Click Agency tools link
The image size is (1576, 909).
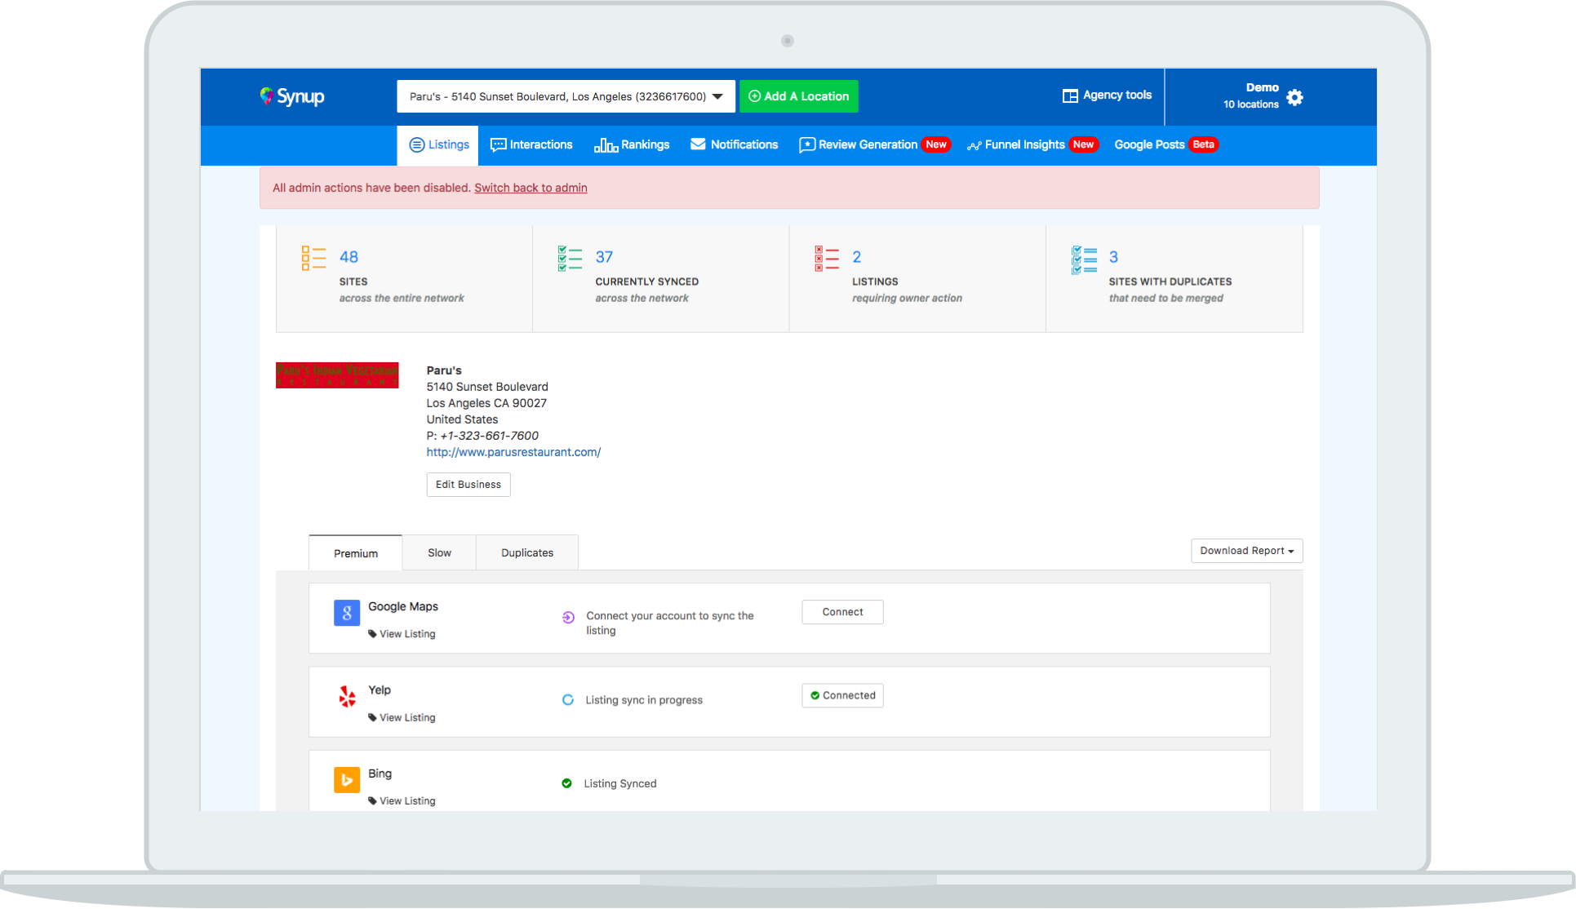tap(1107, 95)
